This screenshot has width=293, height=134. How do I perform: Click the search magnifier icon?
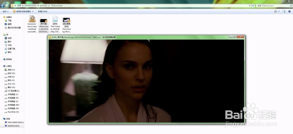tap(291, 6)
